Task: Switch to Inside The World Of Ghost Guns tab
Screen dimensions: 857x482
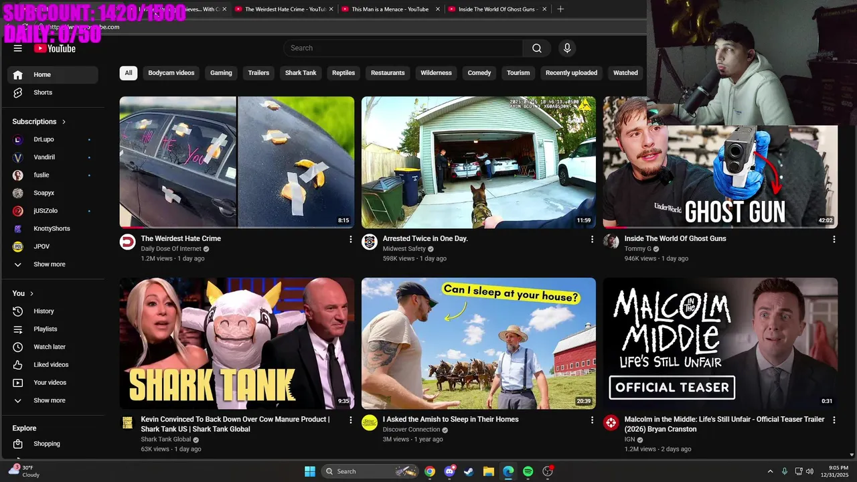Action: pyautogui.click(x=497, y=9)
